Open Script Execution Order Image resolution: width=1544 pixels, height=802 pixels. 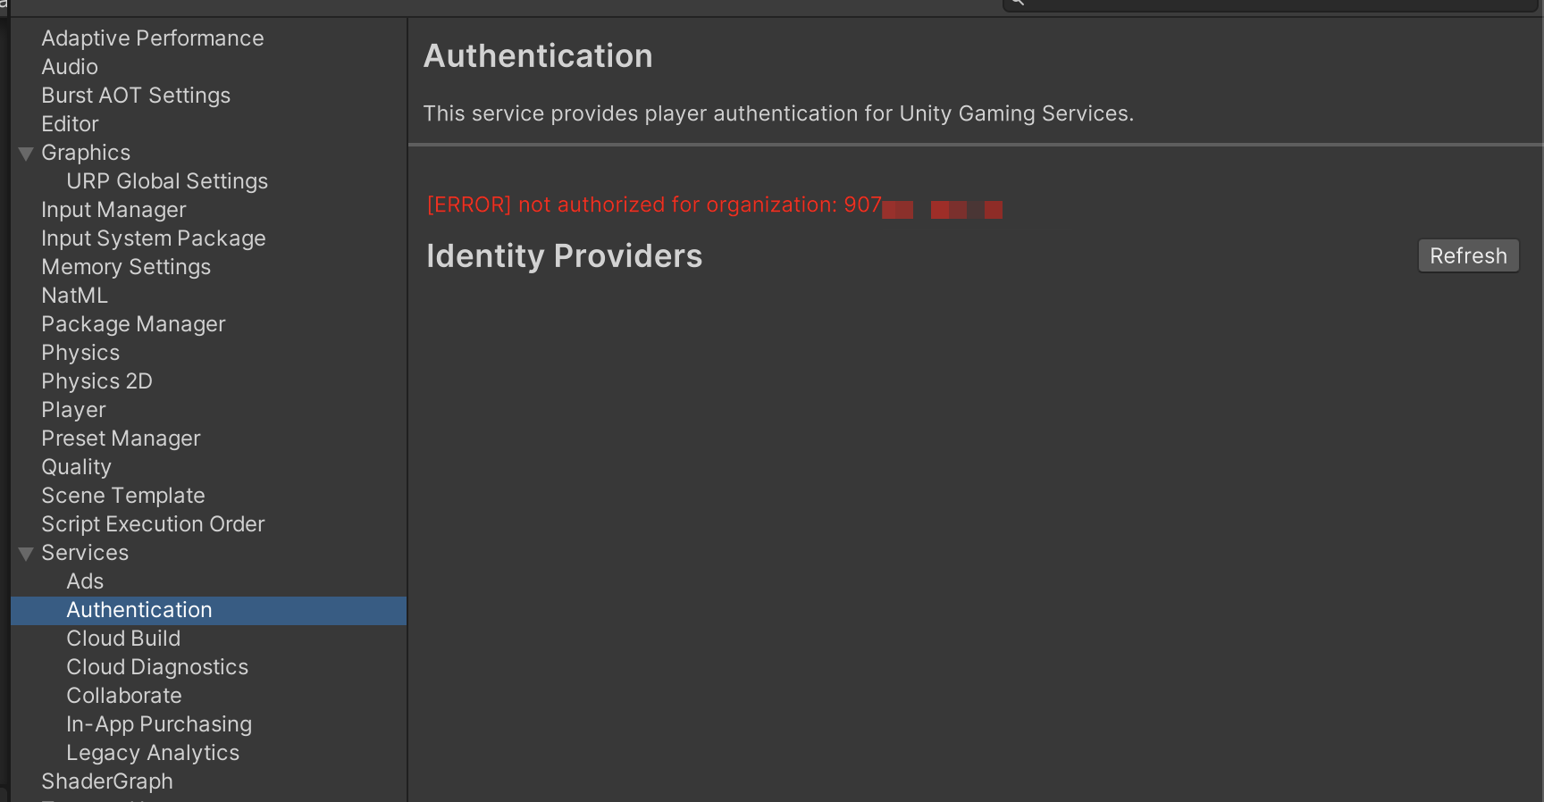(153, 524)
